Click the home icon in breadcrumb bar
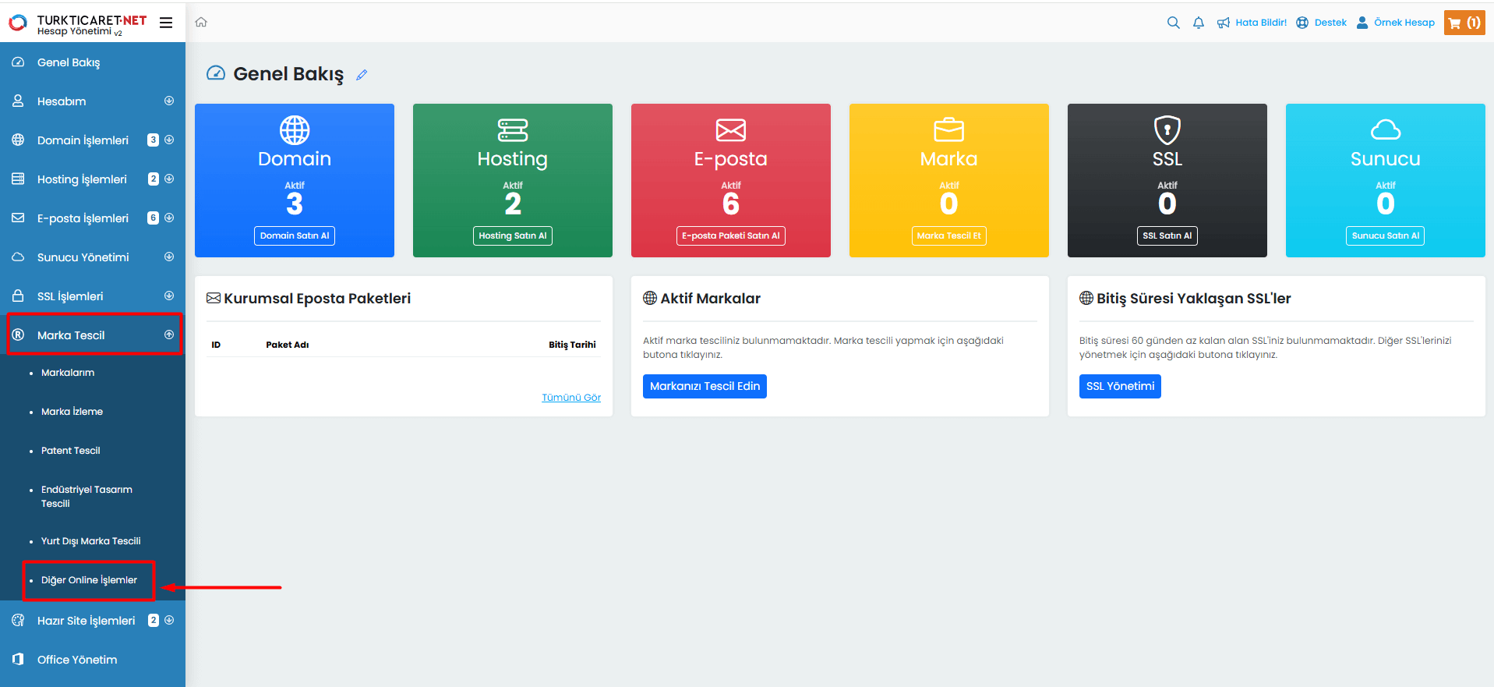 pyautogui.click(x=201, y=23)
